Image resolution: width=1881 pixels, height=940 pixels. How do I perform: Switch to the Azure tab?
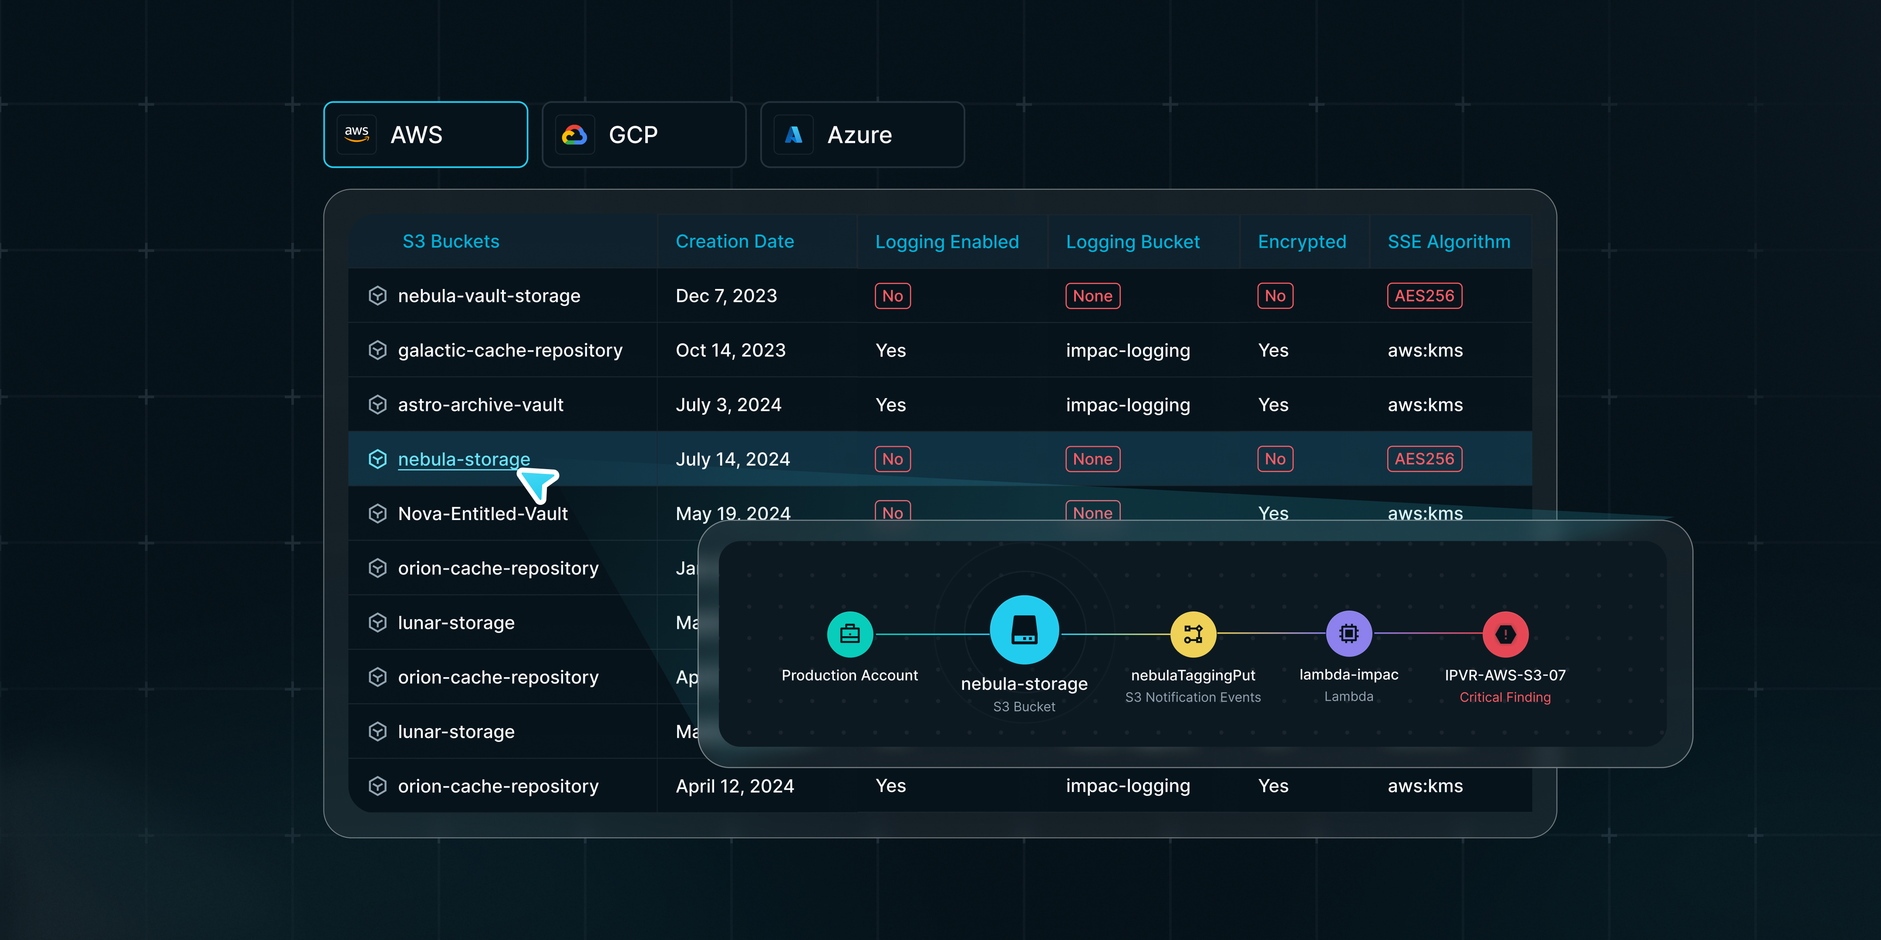[862, 134]
